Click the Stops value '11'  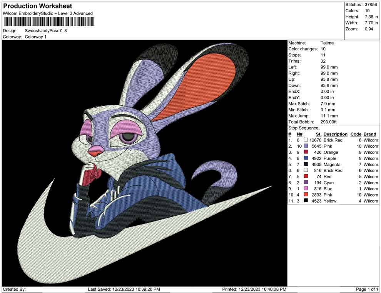323,55
